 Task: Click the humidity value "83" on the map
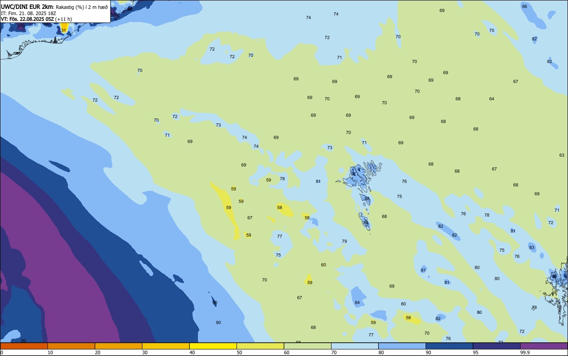532,247
